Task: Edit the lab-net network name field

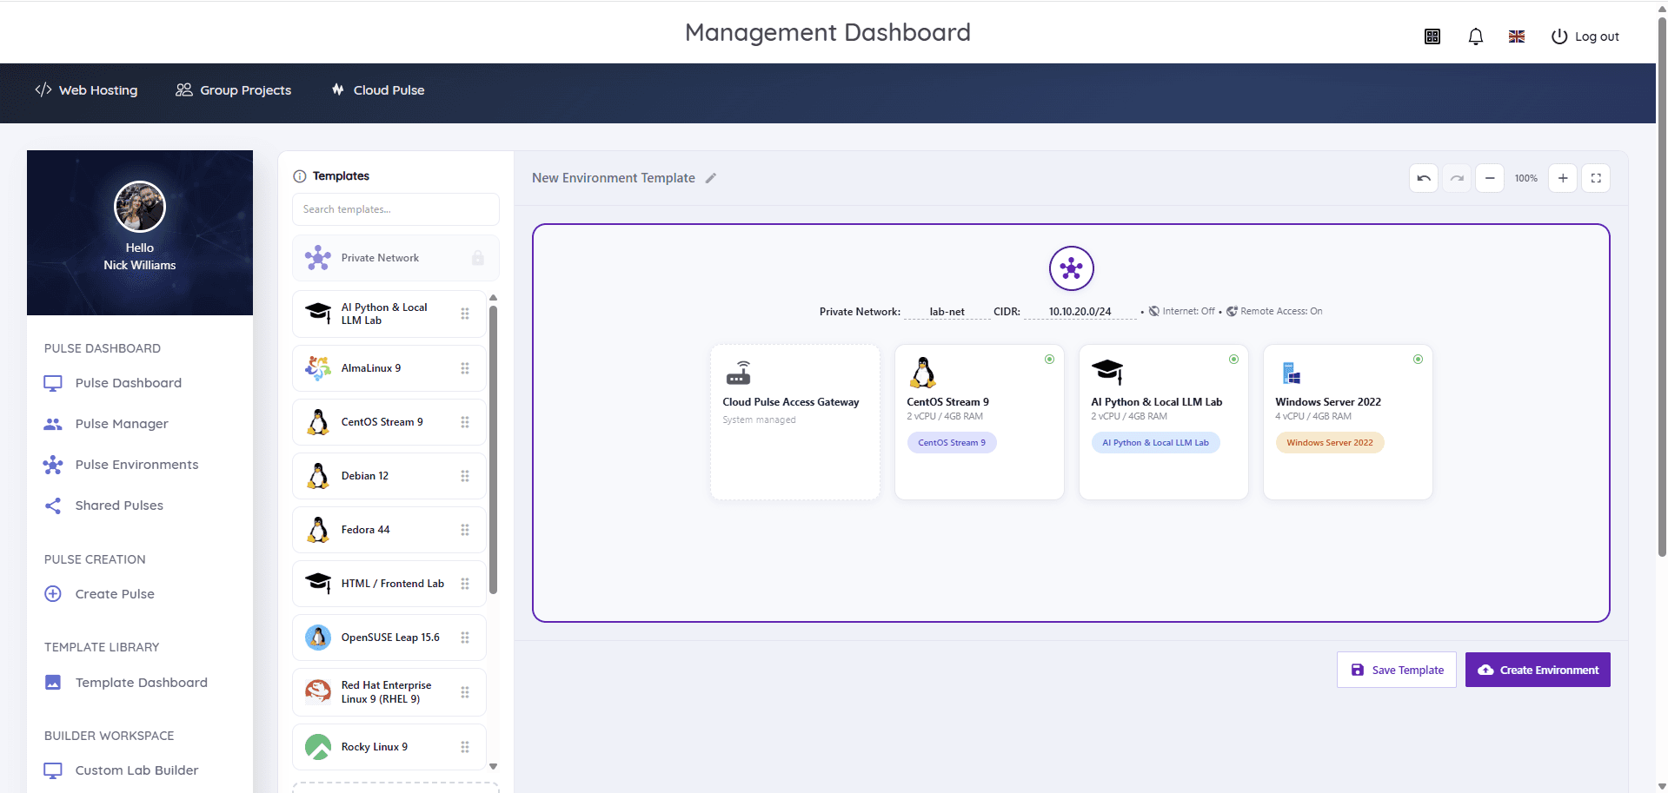Action: point(947,312)
